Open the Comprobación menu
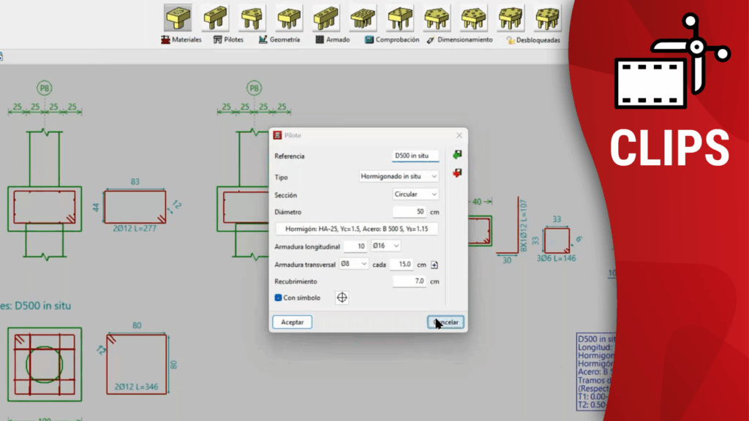The image size is (749, 421). (392, 40)
